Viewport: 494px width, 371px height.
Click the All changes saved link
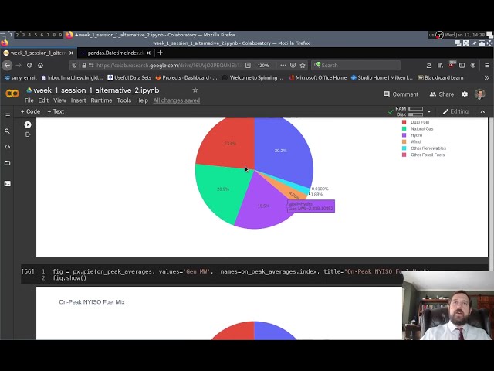[177, 100]
